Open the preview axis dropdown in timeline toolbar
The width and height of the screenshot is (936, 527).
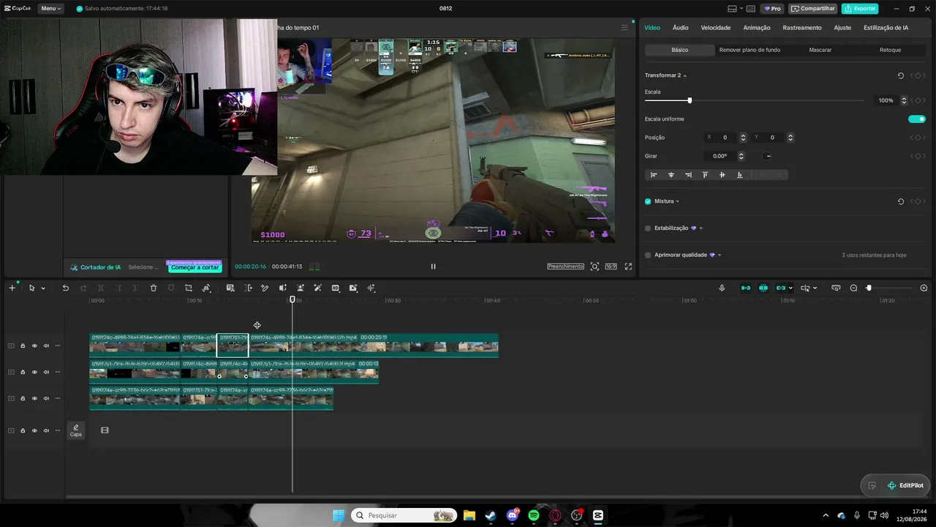(x=815, y=288)
